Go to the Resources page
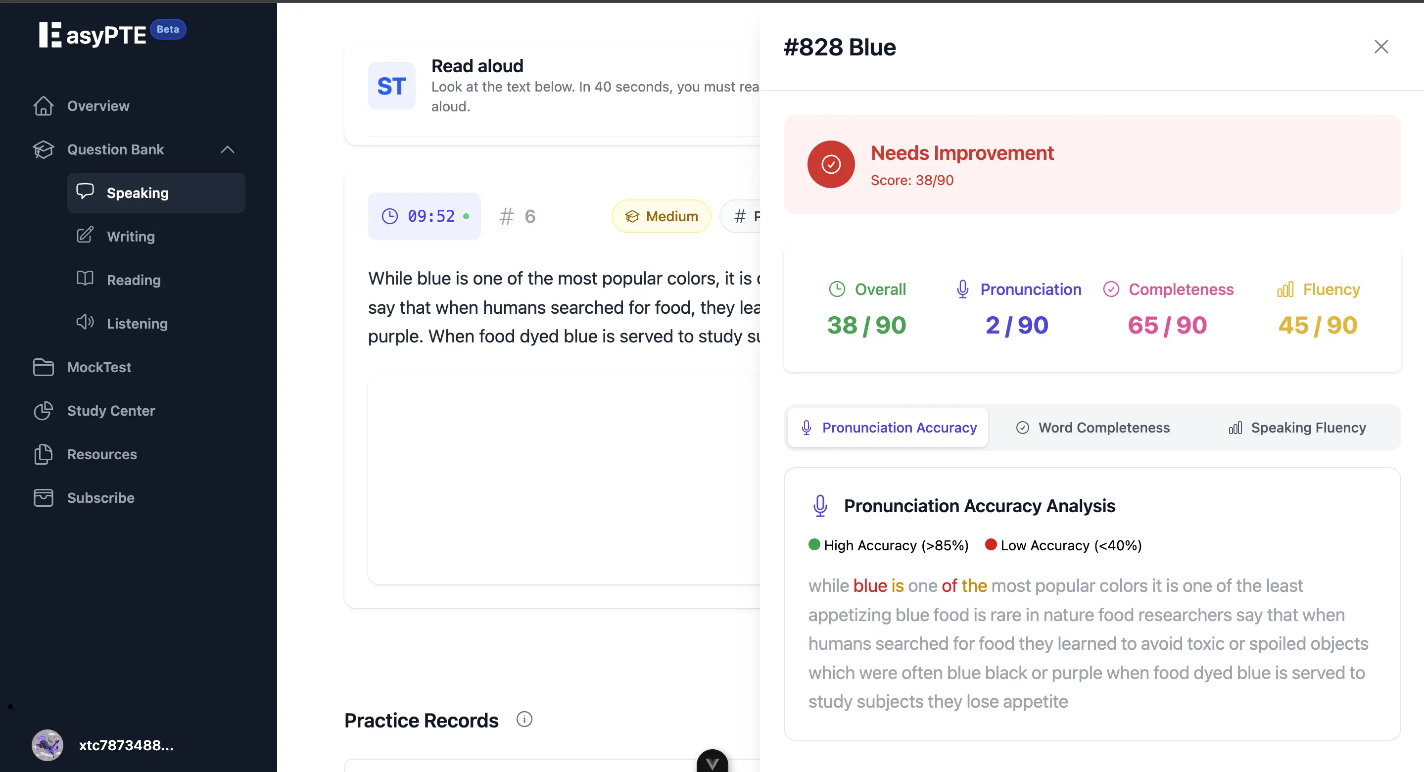 point(102,454)
